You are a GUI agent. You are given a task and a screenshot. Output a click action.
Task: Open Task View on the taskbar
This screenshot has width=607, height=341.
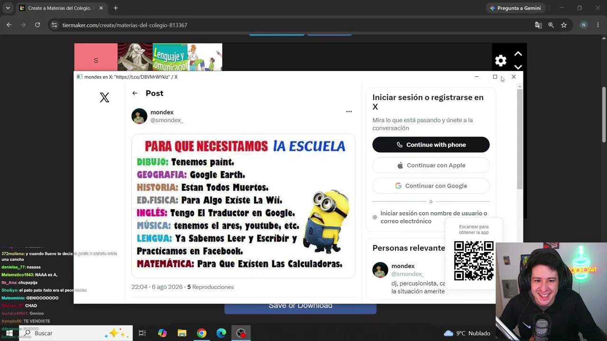tap(142, 333)
